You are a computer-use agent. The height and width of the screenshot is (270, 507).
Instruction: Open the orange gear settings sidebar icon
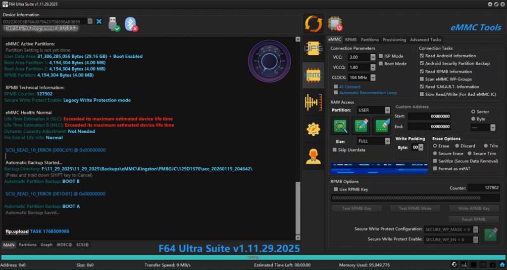(x=313, y=129)
